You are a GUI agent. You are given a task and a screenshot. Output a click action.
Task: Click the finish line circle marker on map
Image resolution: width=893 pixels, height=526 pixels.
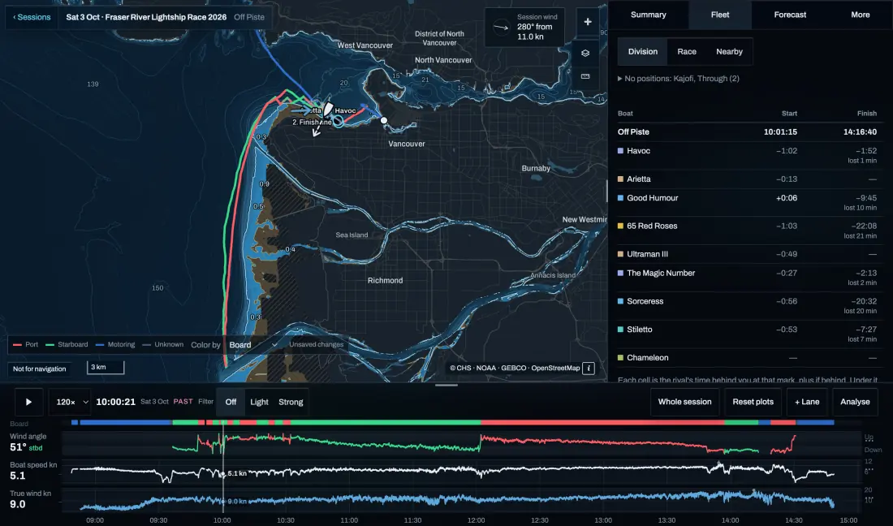pyautogui.click(x=339, y=121)
